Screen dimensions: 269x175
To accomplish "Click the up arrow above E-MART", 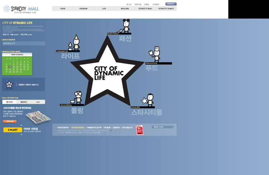I will pos(21,125).
